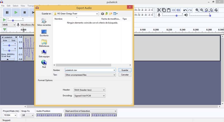Viewport: 224px width, 122px height.
Task: Sort by Fecha de modificación column
Action: pos(111,19)
